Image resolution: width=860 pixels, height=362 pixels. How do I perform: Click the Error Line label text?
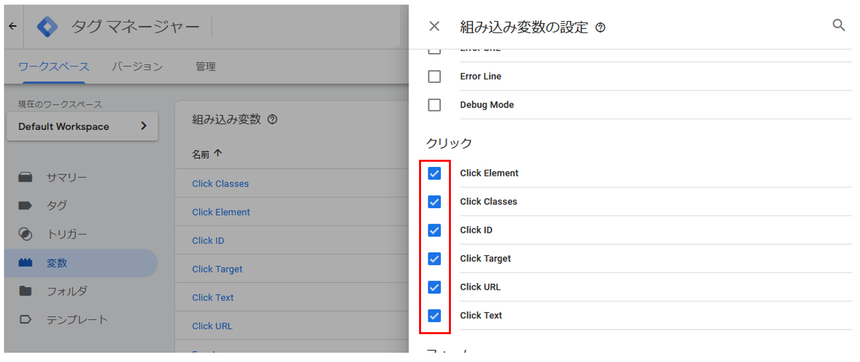[x=481, y=76]
